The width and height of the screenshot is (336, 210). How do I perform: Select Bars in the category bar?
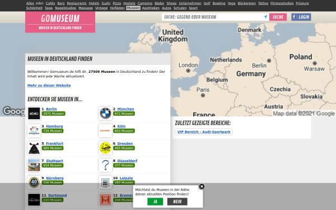pos(61,3)
